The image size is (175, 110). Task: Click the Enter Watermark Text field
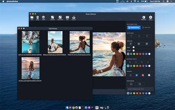(x=140, y=89)
